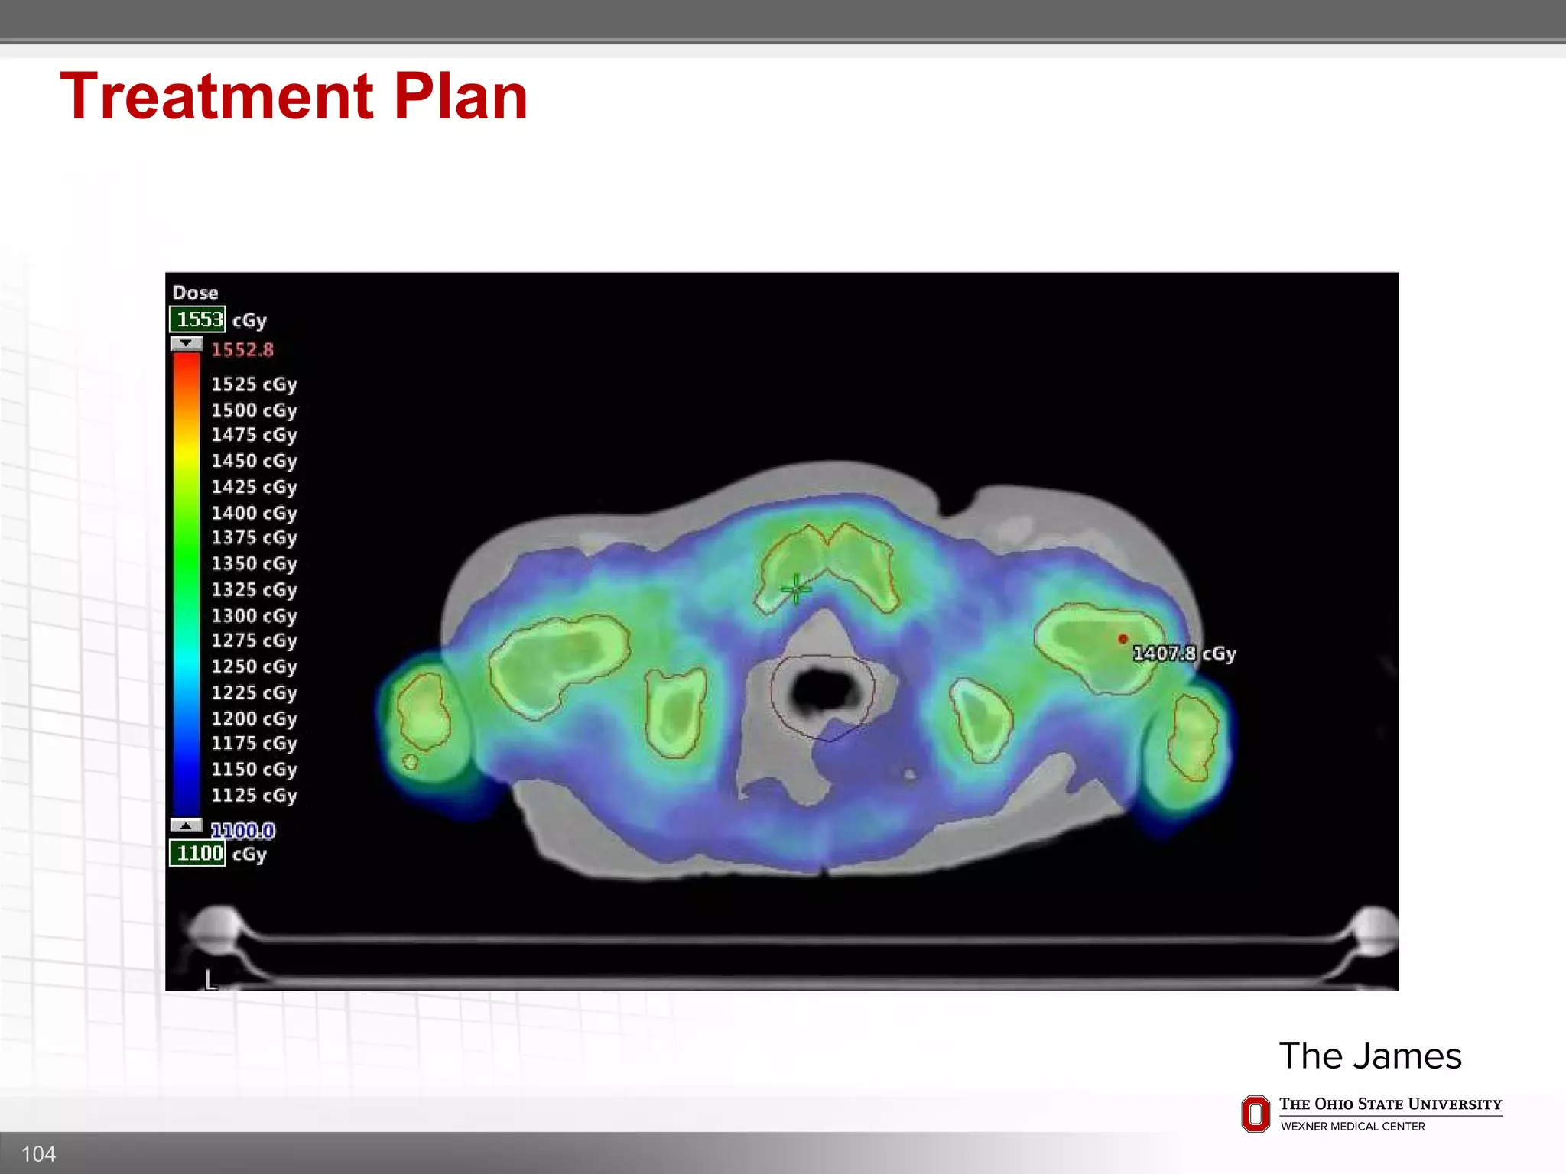Click the circular contour around the airway
This screenshot has width=1566, height=1174.
pos(822,697)
